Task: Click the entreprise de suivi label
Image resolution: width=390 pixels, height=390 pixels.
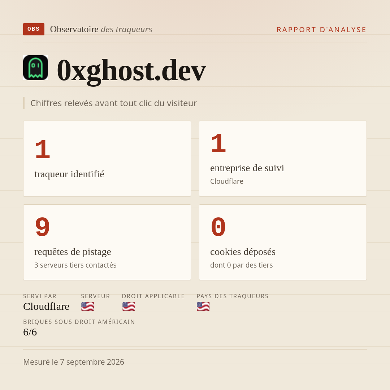Action: (x=247, y=168)
